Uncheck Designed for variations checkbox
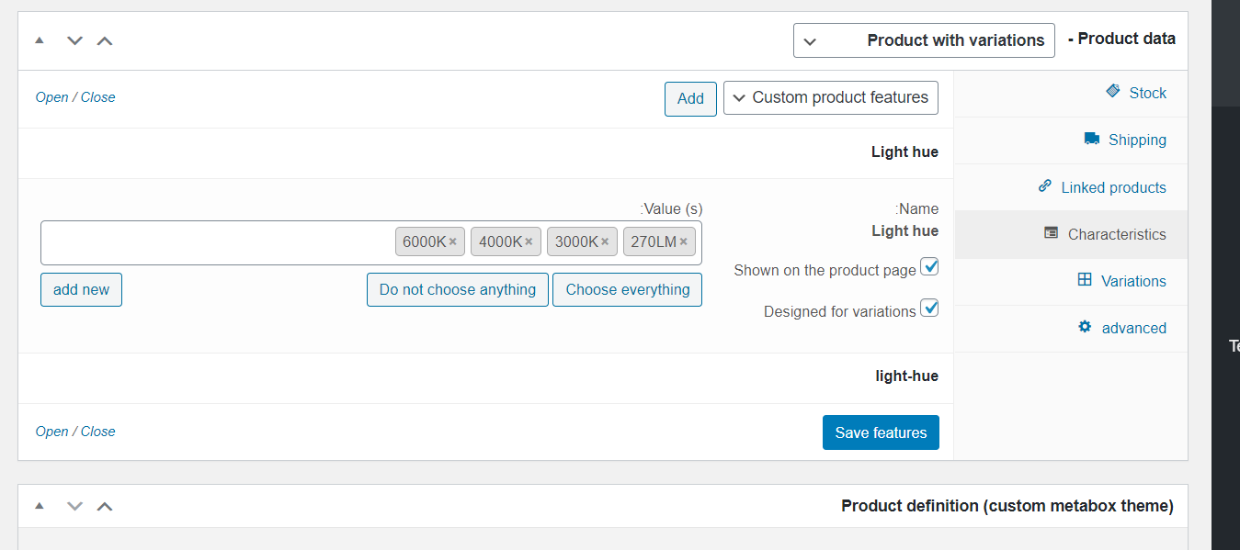This screenshot has height=550, width=1240. (930, 309)
